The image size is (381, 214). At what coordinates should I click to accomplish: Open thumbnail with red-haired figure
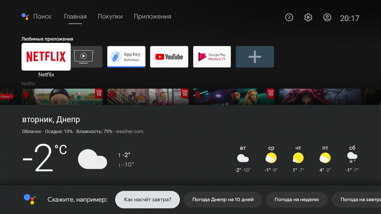[320, 97]
